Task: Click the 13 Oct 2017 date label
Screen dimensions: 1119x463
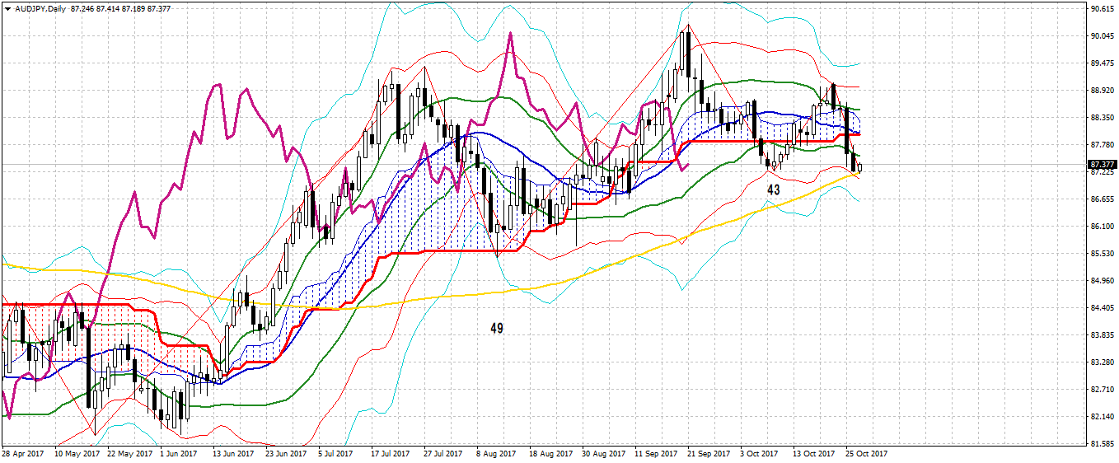Action: [x=815, y=454]
